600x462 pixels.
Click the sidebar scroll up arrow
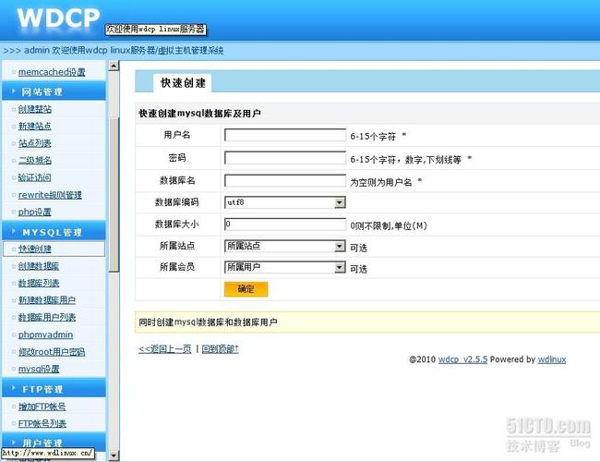tap(114, 66)
